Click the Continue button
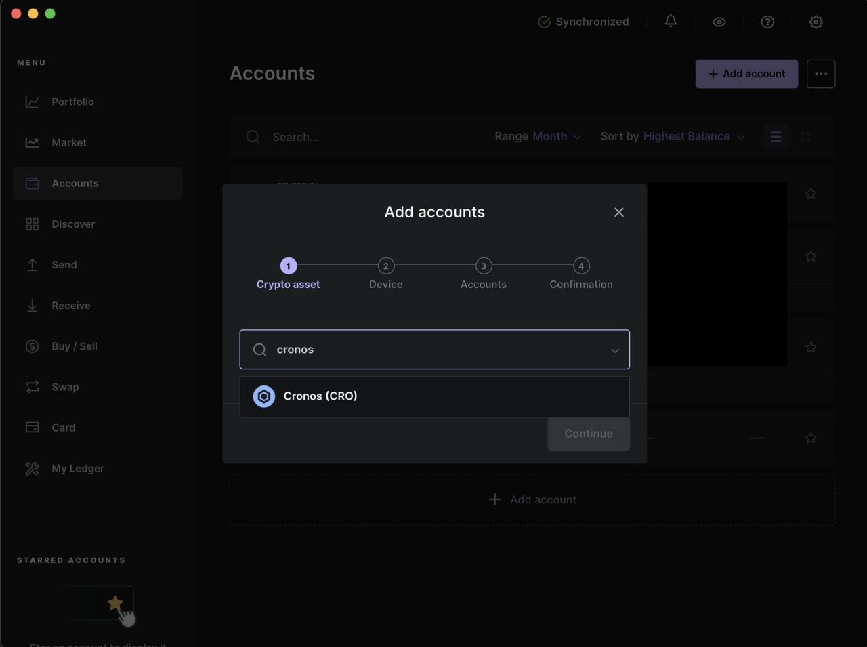The image size is (867, 647). [589, 434]
